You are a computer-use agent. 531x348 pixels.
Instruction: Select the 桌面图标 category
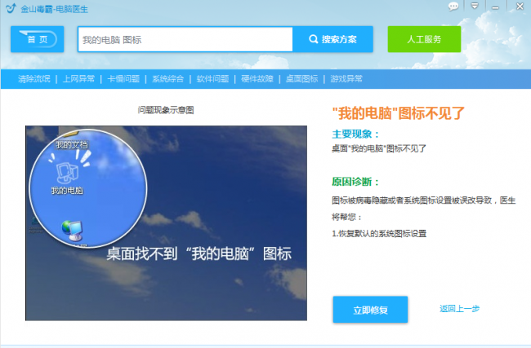(301, 79)
